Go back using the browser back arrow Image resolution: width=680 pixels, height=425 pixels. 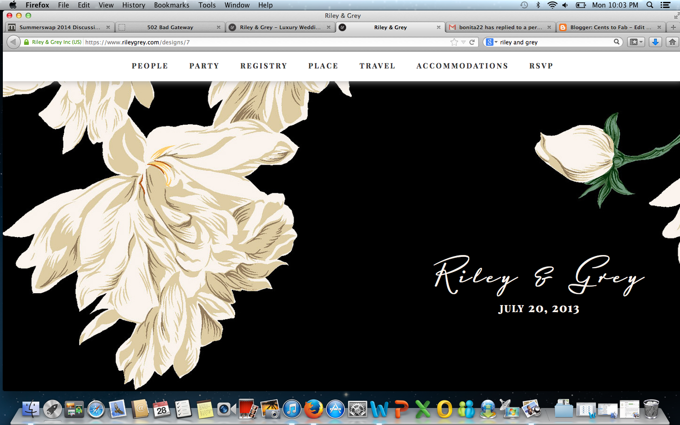pyautogui.click(x=13, y=42)
